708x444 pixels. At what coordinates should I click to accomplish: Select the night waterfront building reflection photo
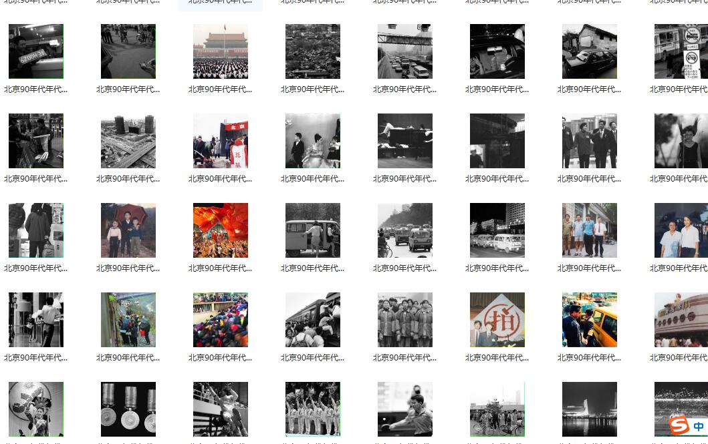pos(590,409)
